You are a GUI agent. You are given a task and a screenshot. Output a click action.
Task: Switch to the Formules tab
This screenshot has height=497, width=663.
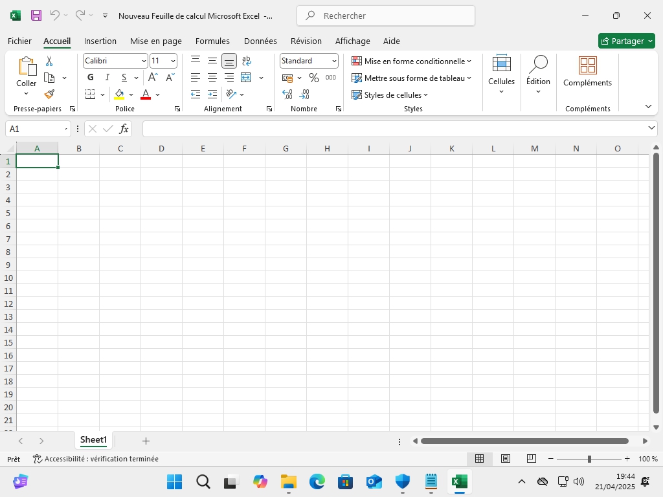212,41
